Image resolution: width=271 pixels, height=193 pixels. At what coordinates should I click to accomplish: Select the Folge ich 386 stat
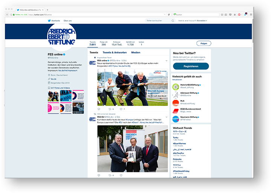[104, 44]
